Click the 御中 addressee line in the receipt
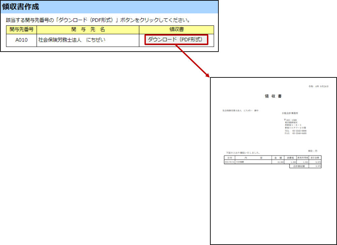Screen dimensions: 337x245 pyautogui.click(x=241, y=110)
